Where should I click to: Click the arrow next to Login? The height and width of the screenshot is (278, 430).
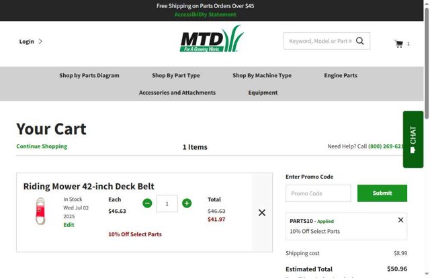point(40,42)
